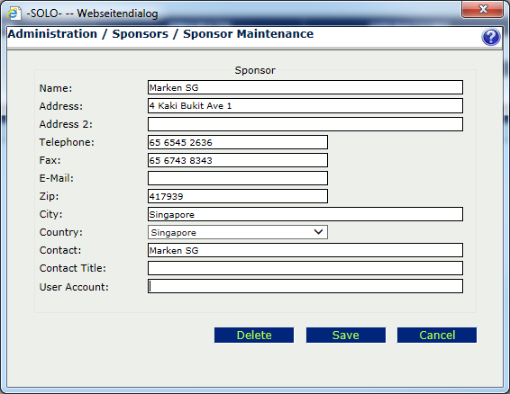Focus the Name field containing Marken SG
The width and height of the screenshot is (510, 394).
click(305, 87)
